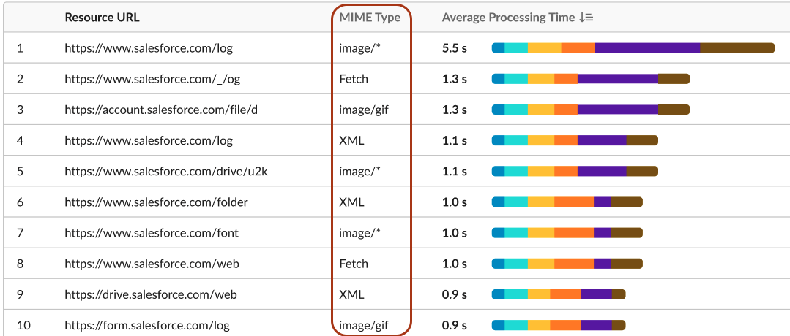Click the orange segment in row 6 bar

tap(574, 202)
